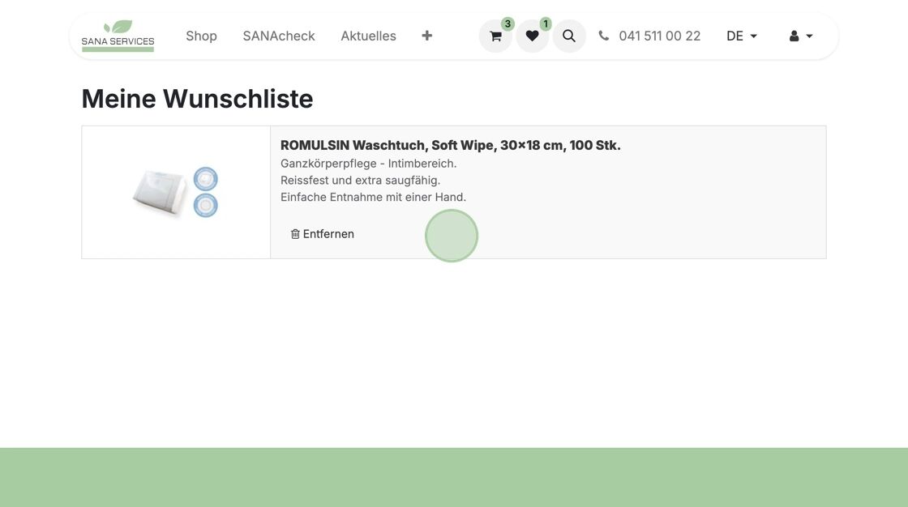Go to the Shop menu
Screen dimensions: 908x507
tap(202, 36)
